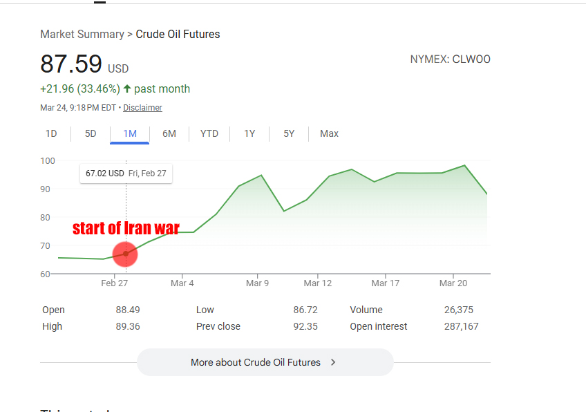Image resolution: width=586 pixels, height=412 pixels.
Task: Switch chart to 1Y range
Action: click(249, 133)
